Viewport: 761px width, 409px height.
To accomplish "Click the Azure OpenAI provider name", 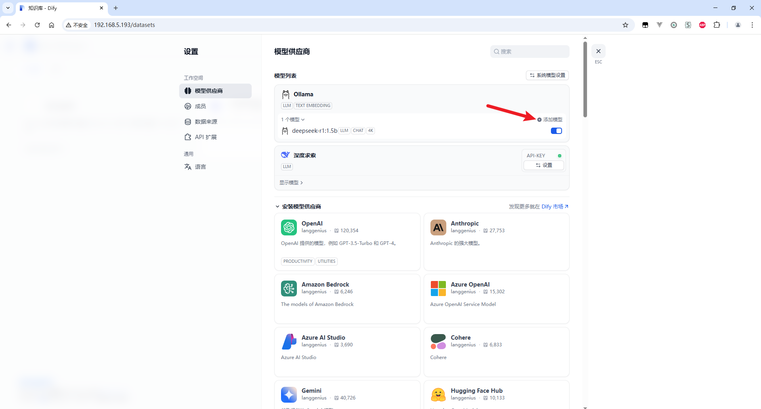I will [x=470, y=285].
